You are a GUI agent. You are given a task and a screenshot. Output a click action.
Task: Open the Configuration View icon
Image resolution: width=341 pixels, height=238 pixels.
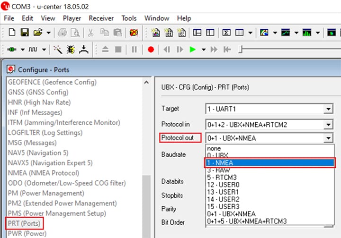(210, 33)
